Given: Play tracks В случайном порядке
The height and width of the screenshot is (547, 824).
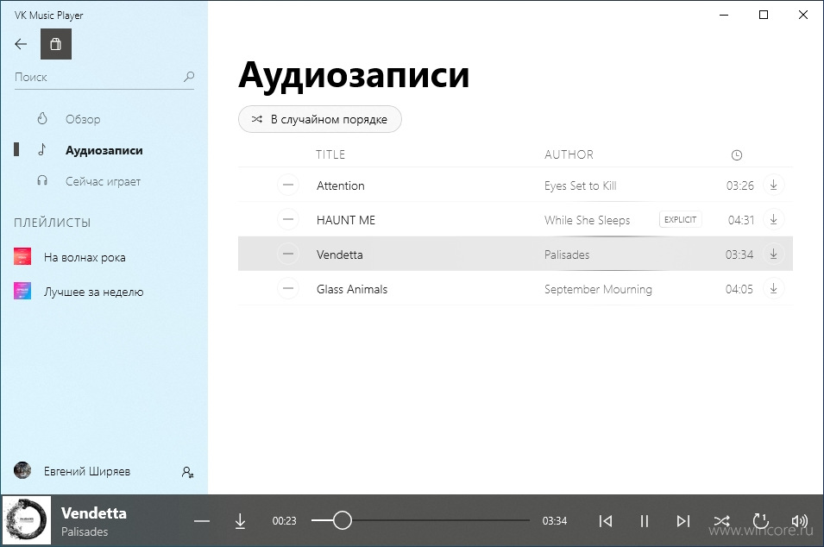Looking at the screenshot, I should click(x=320, y=119).
